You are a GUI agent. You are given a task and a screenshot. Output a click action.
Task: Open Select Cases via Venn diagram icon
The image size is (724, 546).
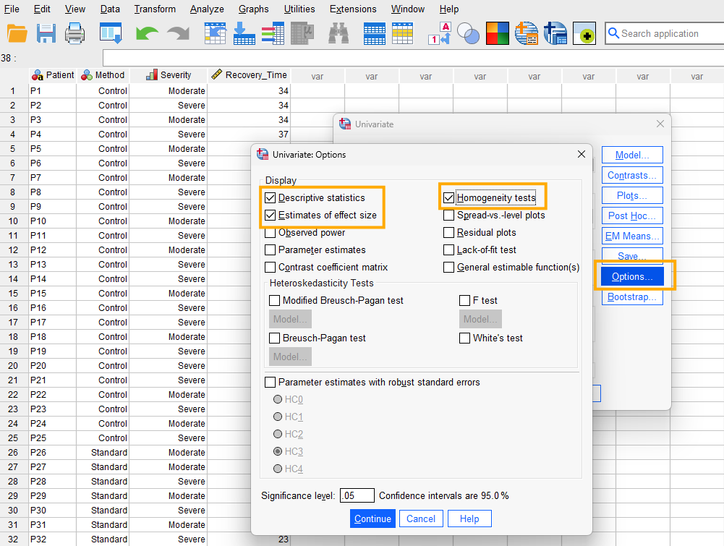pos(468,33)
